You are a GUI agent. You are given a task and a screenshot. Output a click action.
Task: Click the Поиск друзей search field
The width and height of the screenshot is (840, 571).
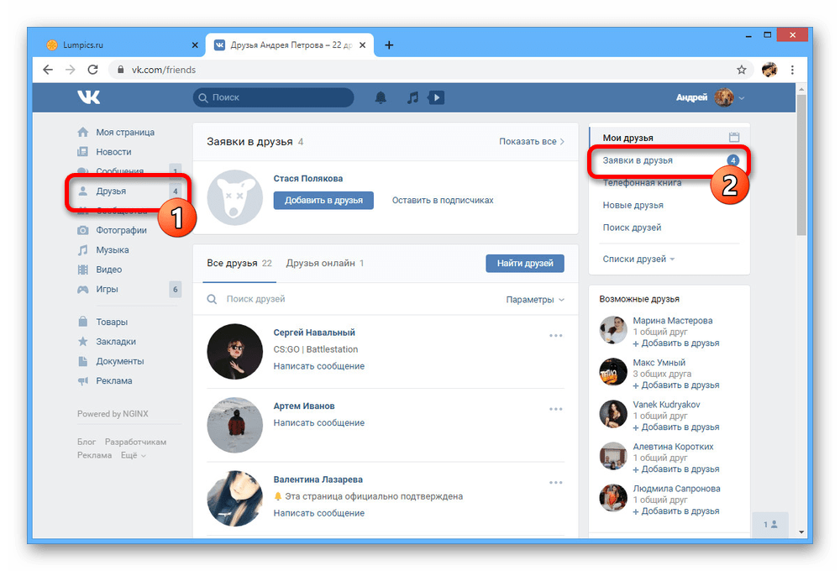353,299
